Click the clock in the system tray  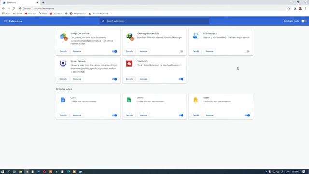[x=295, y=172]
